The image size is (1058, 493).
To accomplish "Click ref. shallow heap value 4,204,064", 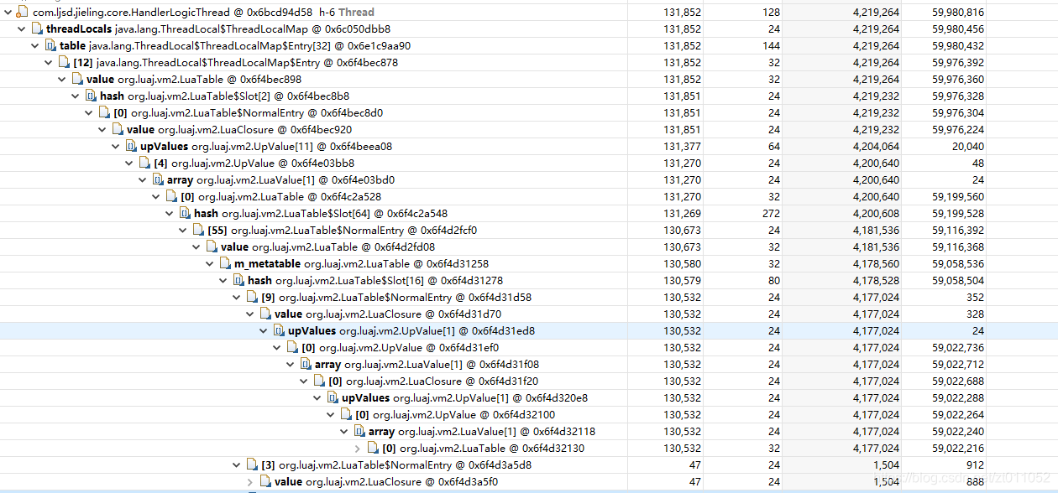I will (876, 147).
